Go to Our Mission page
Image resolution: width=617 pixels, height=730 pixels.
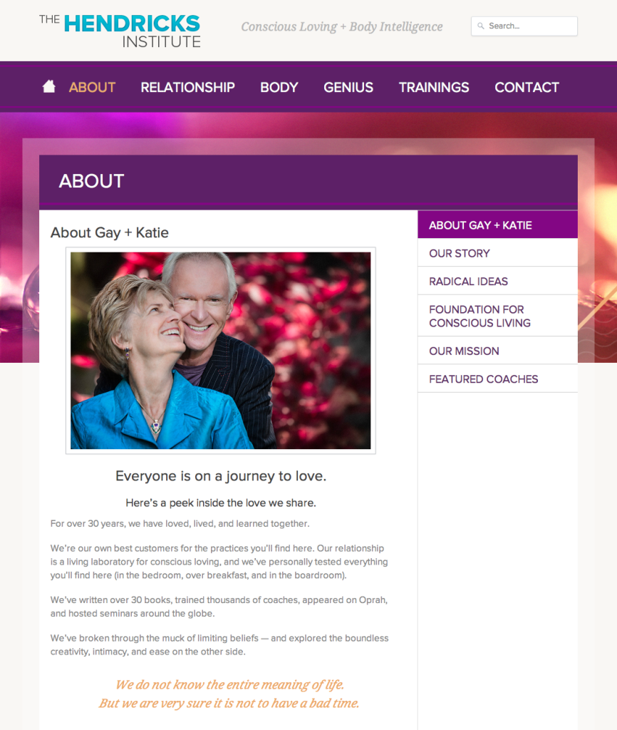[x=497, y=351]
